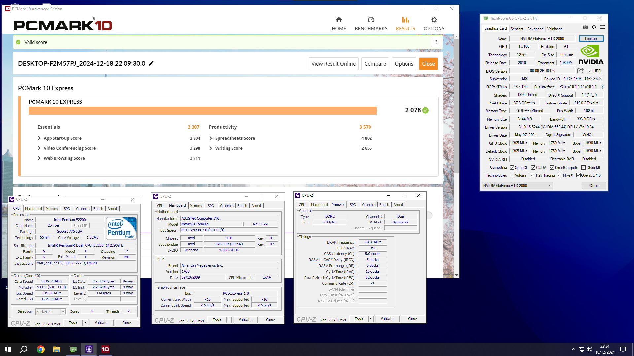Launch Chrome from taskbar
Image resolution: width=634 pixels, height=356 pixels.
41,349
